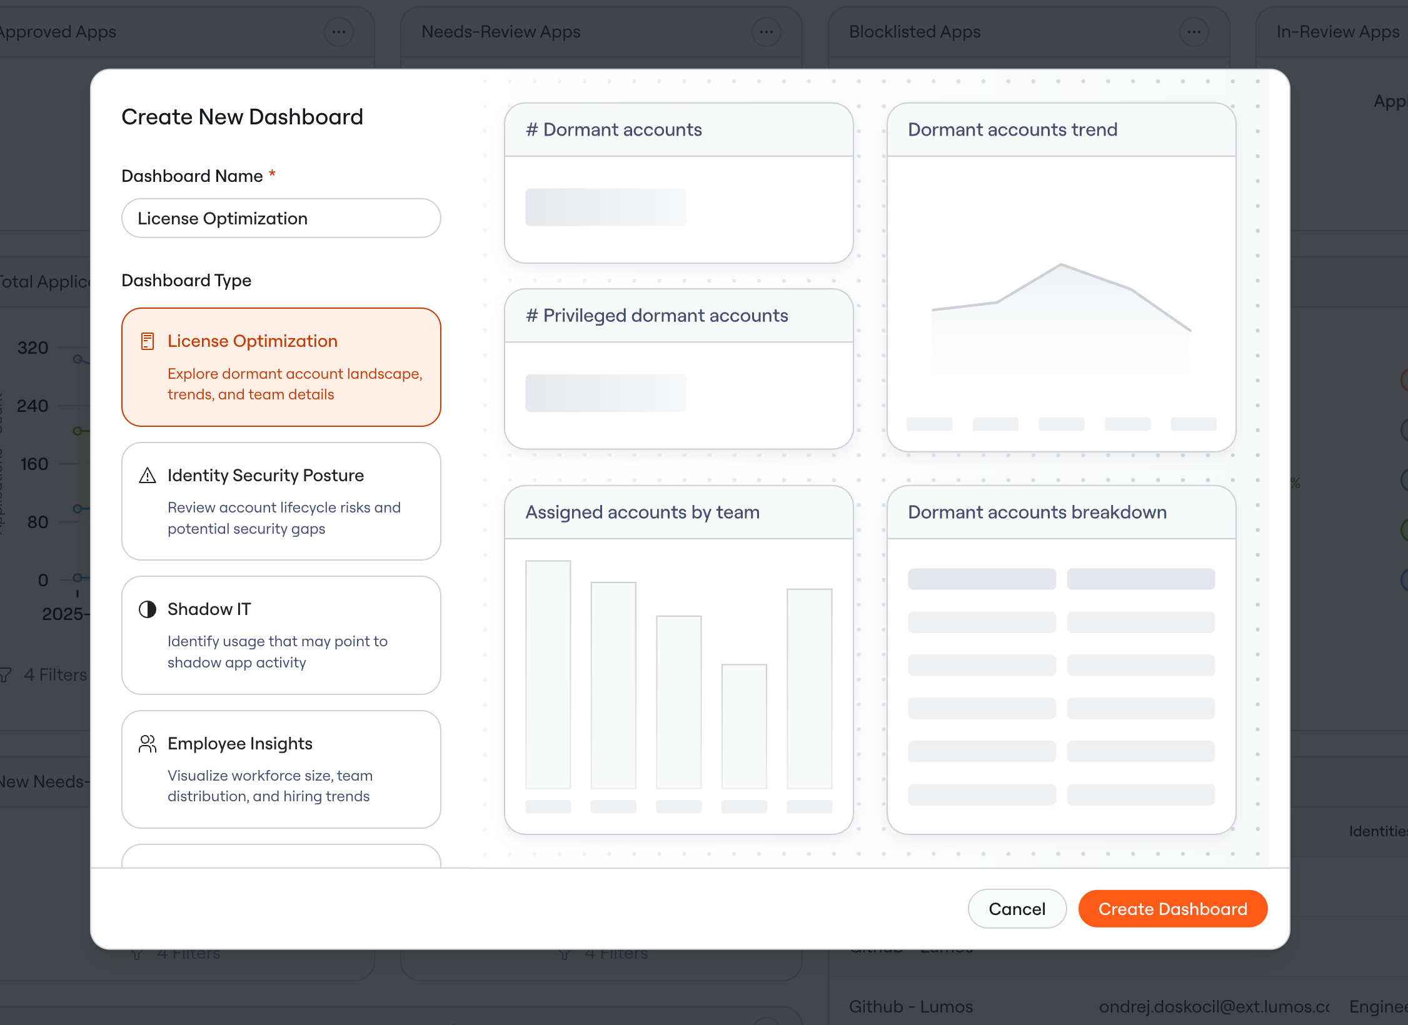
Task: Click the Identity Security Posture warning triangle icon
Action: click(x=148, y=476)
